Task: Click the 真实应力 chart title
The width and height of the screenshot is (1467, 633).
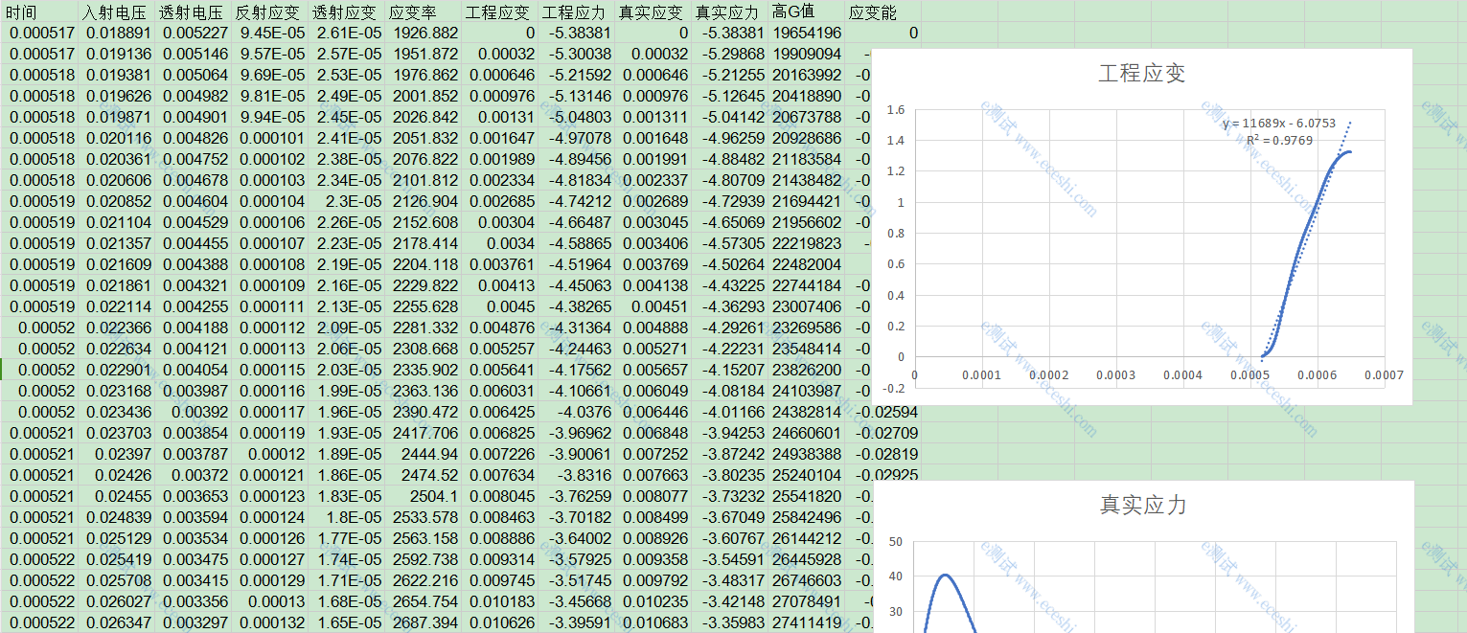Action: 1143,505
